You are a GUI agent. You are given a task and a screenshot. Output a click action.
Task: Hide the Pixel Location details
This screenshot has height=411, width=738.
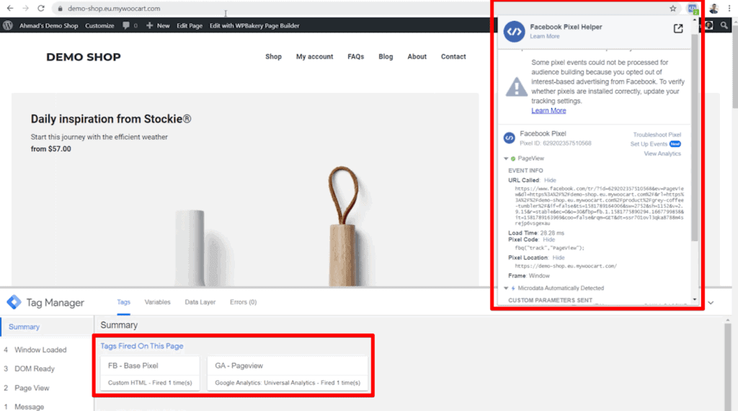559,257
